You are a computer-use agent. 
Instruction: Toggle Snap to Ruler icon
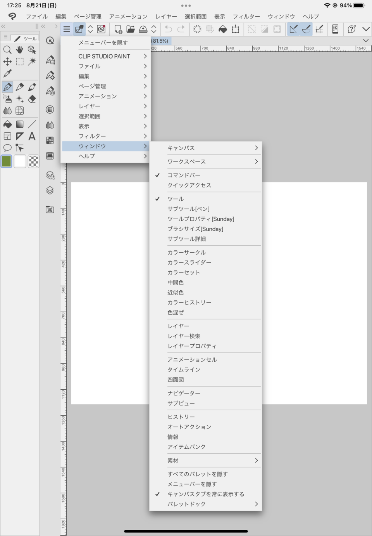(x=293, y=29)
